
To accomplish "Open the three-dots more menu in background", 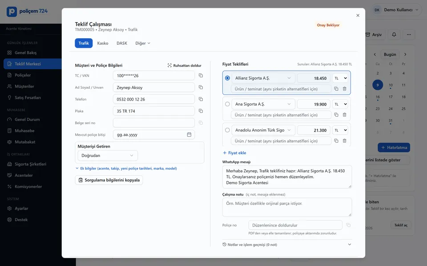I will click(x=409, y=35).
